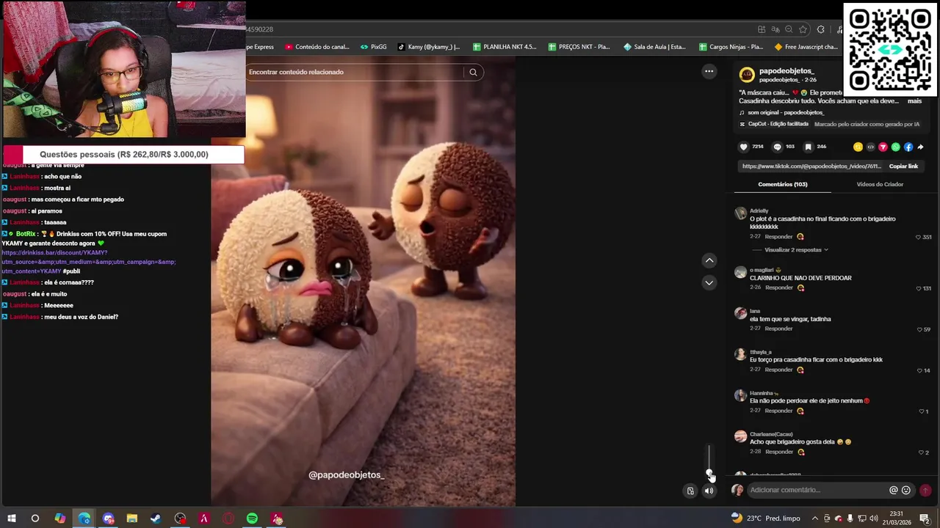Open more share options arrow
Viewport: 940px width, 528px height.
tap(920, 147)
